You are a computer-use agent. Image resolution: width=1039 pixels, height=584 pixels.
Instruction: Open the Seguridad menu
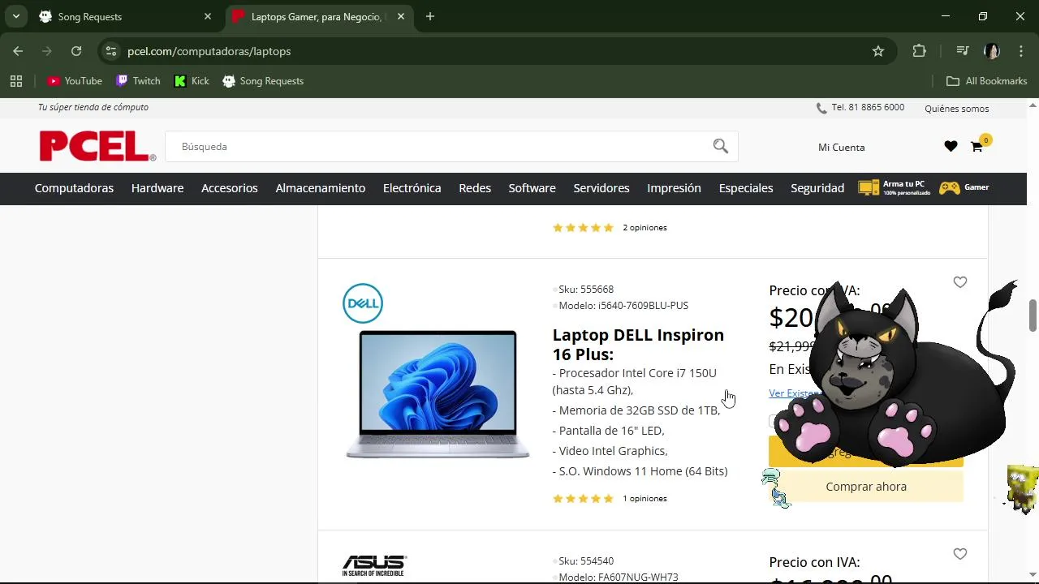click(x=817, y=188)
